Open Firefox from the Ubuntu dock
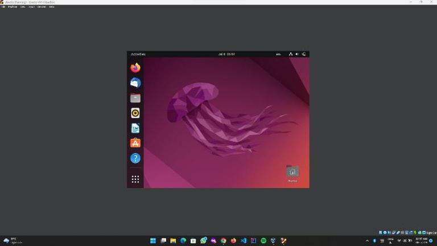The image size is (437, 246). tap(135, 68)
